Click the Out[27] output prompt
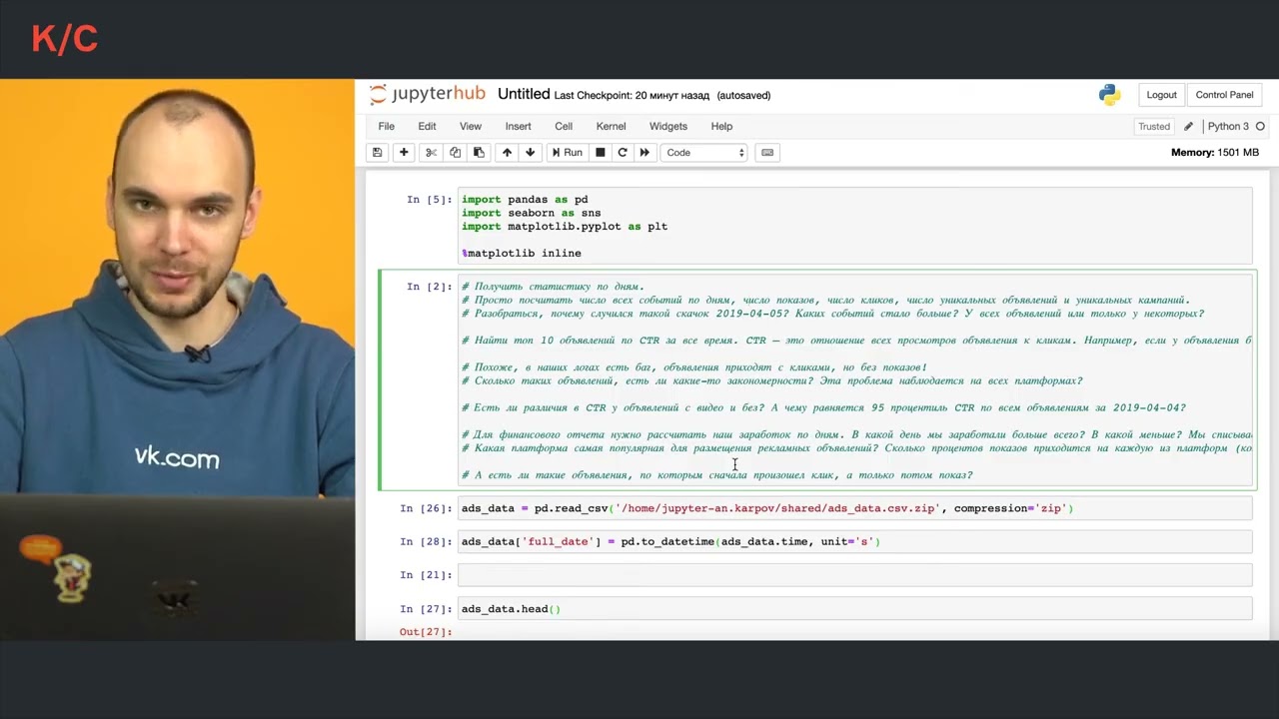Viewport: 1279px width, 719px height. click(426, 632)
